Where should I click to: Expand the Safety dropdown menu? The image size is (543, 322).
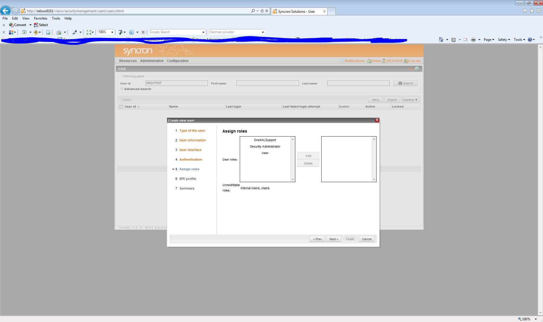(504, 40)
